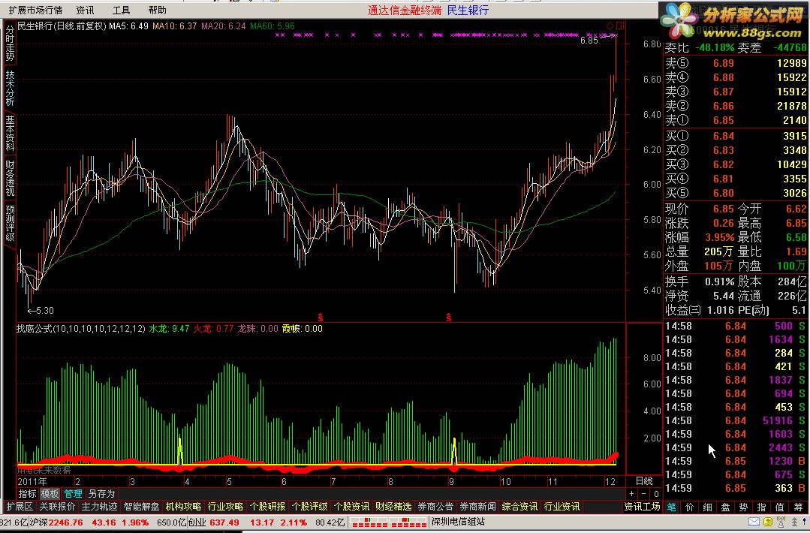Select the 技术分析 side tab

tap(10, 88)
